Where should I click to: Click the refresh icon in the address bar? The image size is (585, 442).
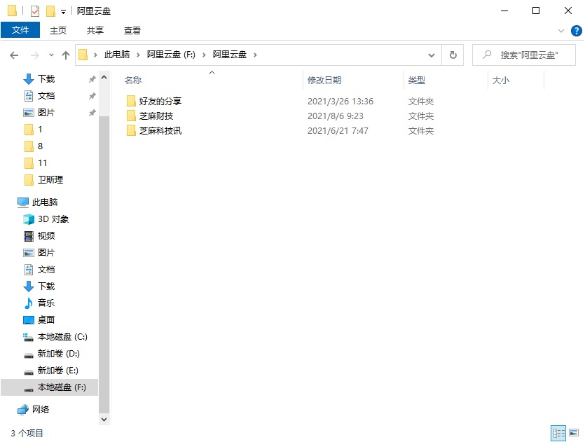(x=453, y=55)
